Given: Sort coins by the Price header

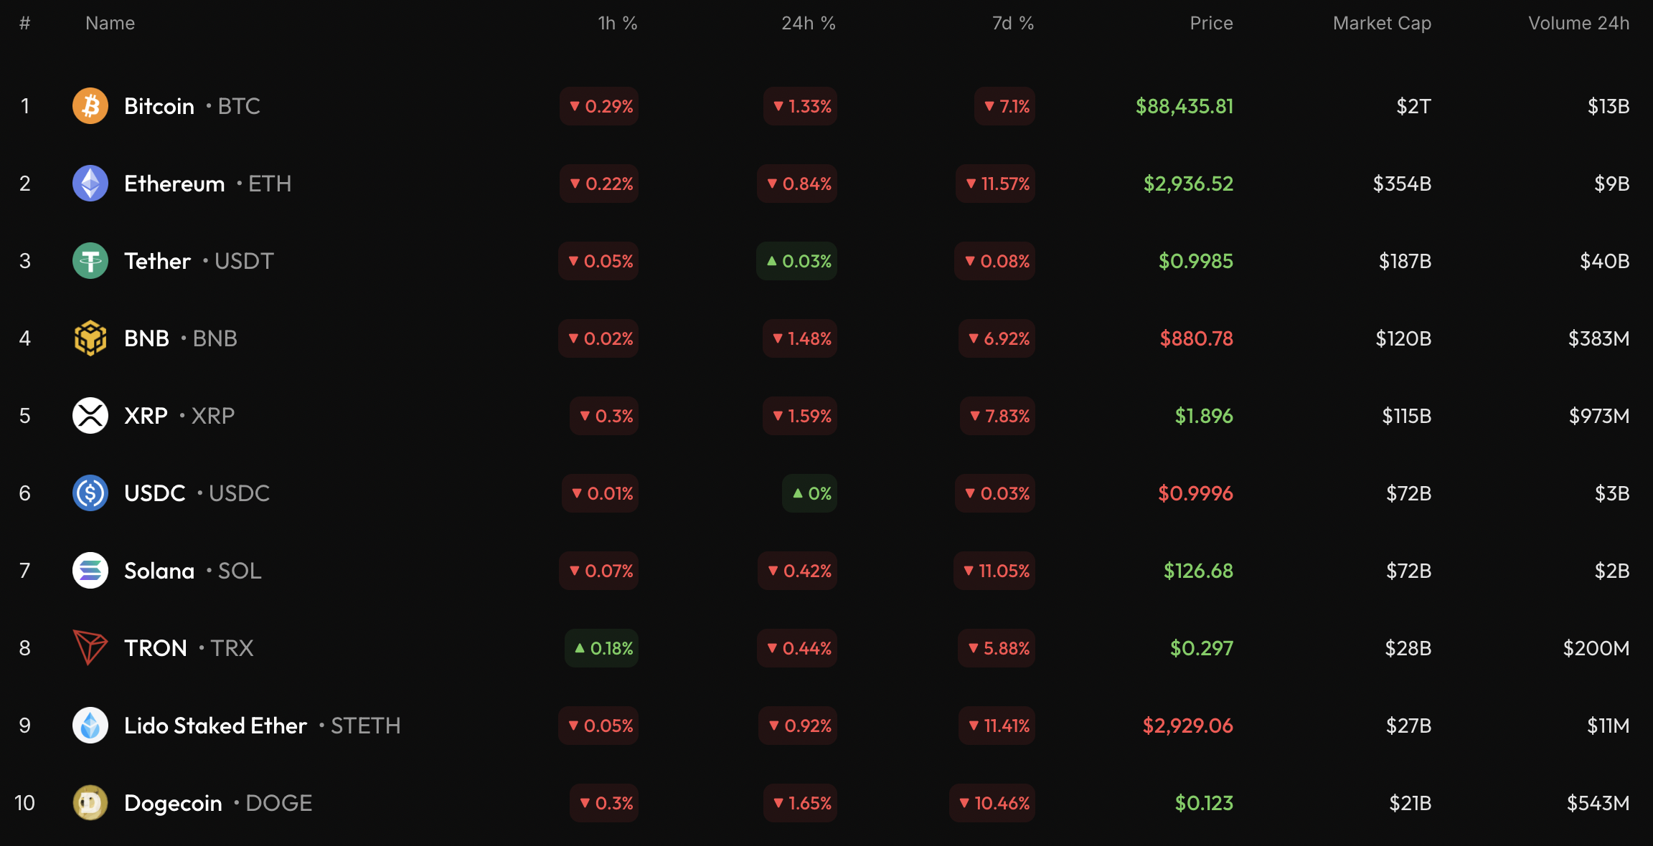Looking at the screenshot, I should tap(1211, 24).
